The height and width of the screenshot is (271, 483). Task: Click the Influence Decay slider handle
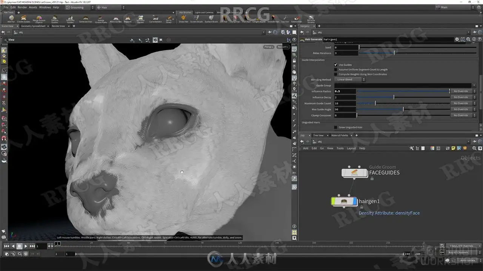394,97
